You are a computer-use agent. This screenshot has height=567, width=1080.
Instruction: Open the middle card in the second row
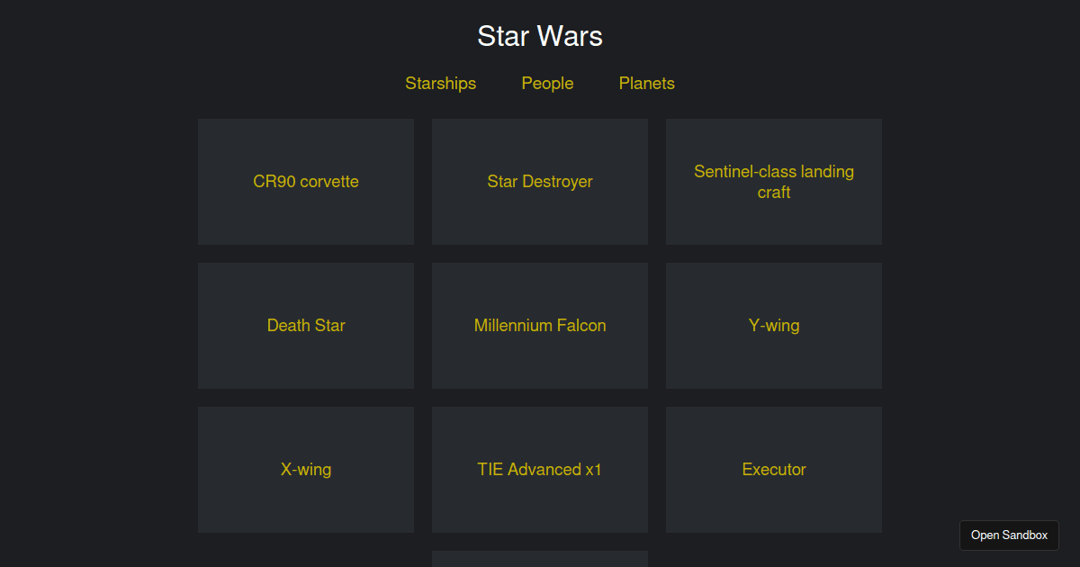point(539,326)
